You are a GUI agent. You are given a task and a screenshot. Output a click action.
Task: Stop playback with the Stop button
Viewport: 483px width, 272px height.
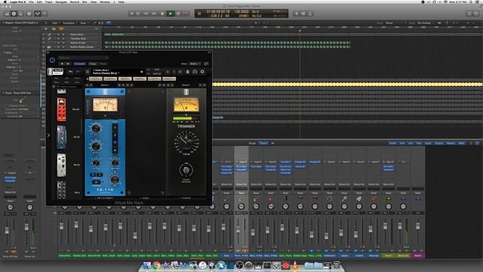(x=162, y=14)
